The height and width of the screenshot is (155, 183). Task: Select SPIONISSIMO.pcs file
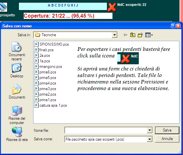tap(52, 44)
